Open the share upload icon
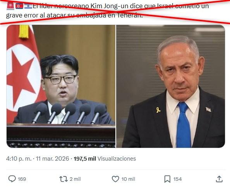 tap(219, 179)
